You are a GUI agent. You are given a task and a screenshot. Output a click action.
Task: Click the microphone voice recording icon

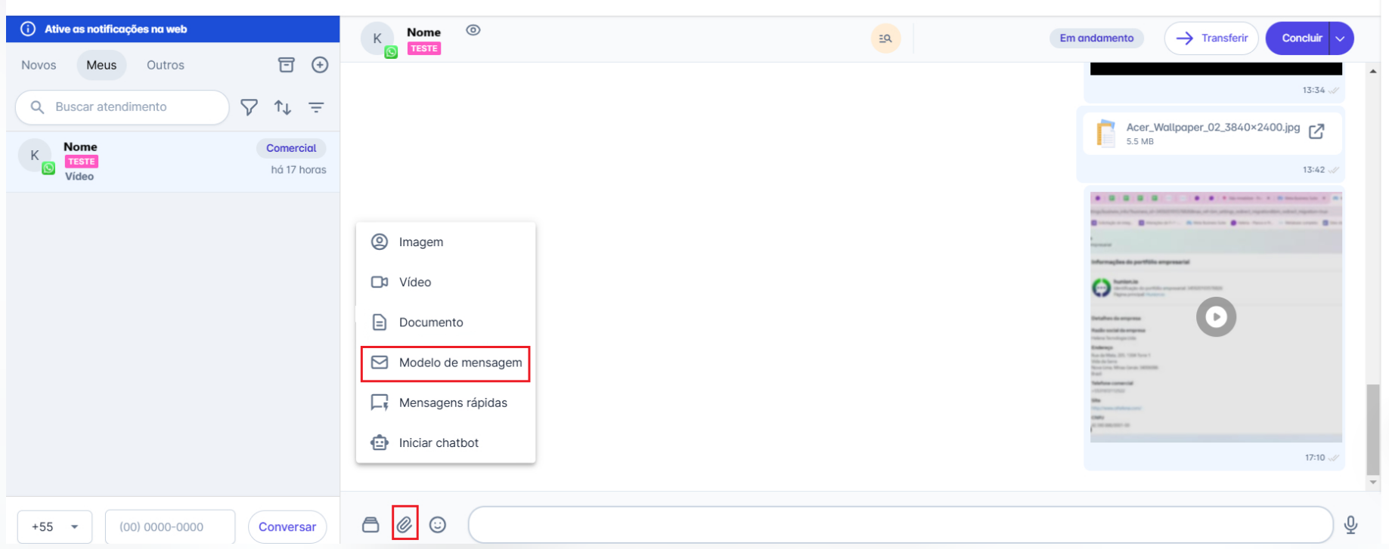1350,525
